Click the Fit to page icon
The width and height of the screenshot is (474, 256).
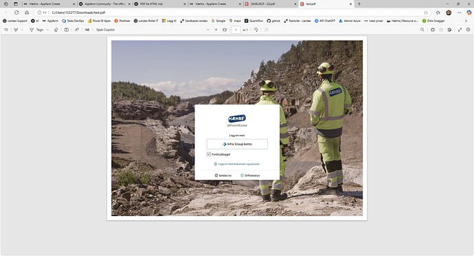(x=225, y=30)
